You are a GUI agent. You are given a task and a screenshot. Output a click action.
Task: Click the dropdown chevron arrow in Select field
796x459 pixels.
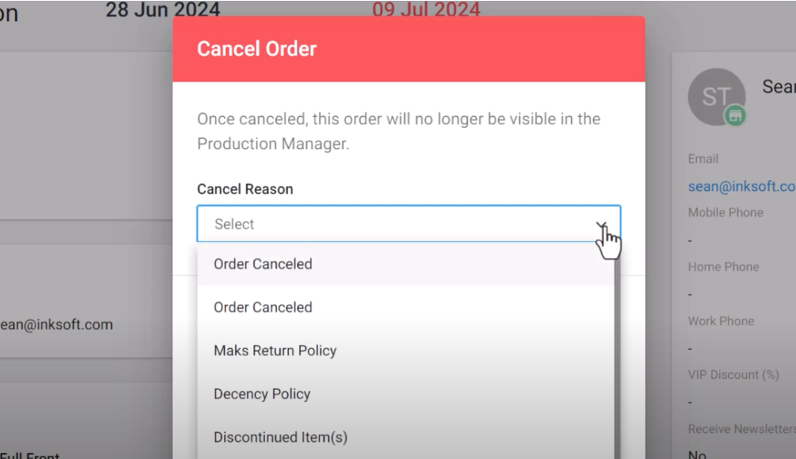602,225
